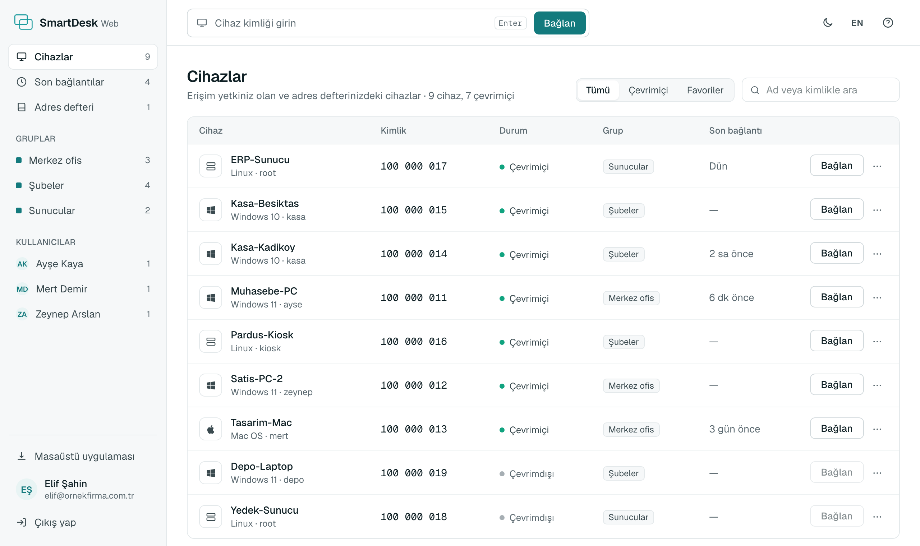
Task: Select user Ayşe Kaya
Action: [83, 263]
